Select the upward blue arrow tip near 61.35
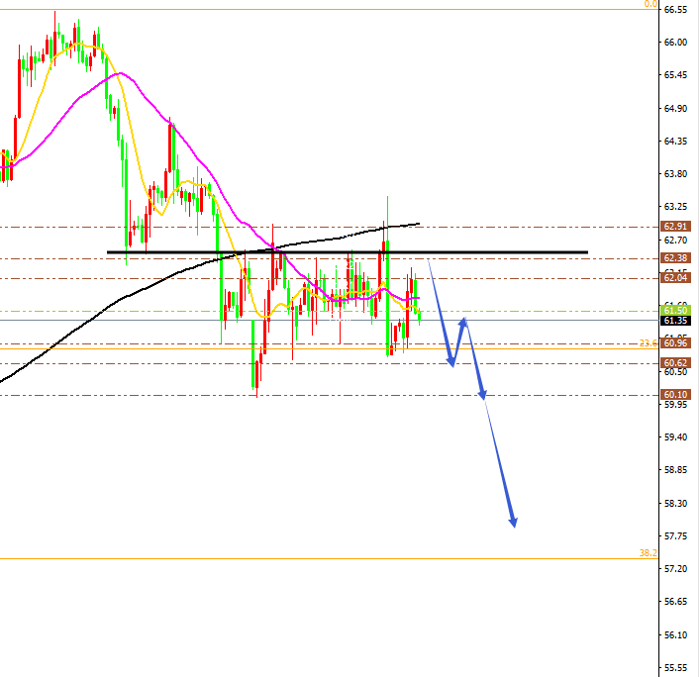700x677 pixels. pos(464,322)
